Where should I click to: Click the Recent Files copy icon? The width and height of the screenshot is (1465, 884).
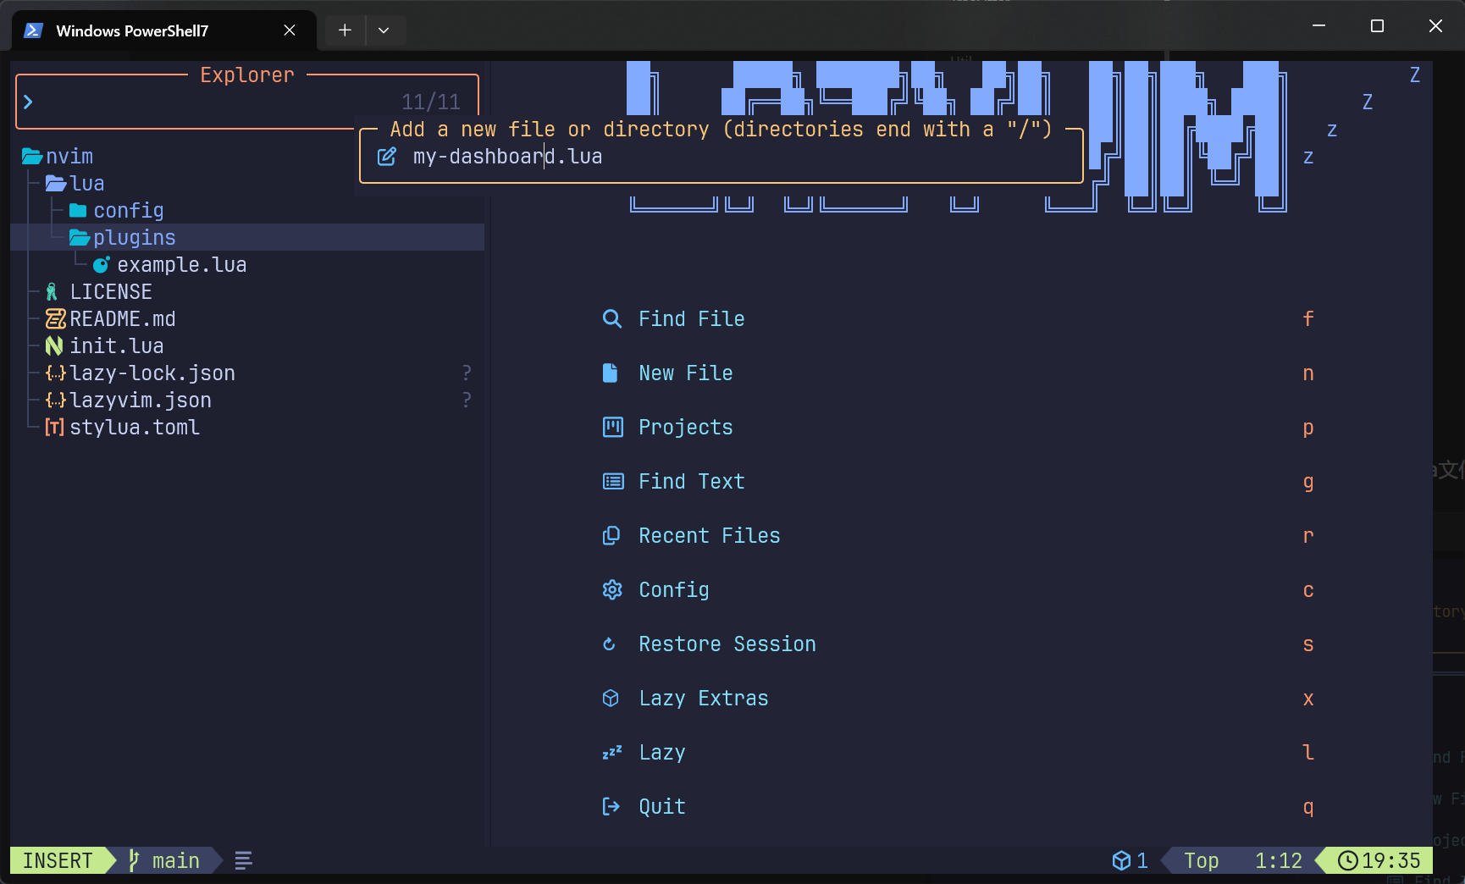(611, 536)
